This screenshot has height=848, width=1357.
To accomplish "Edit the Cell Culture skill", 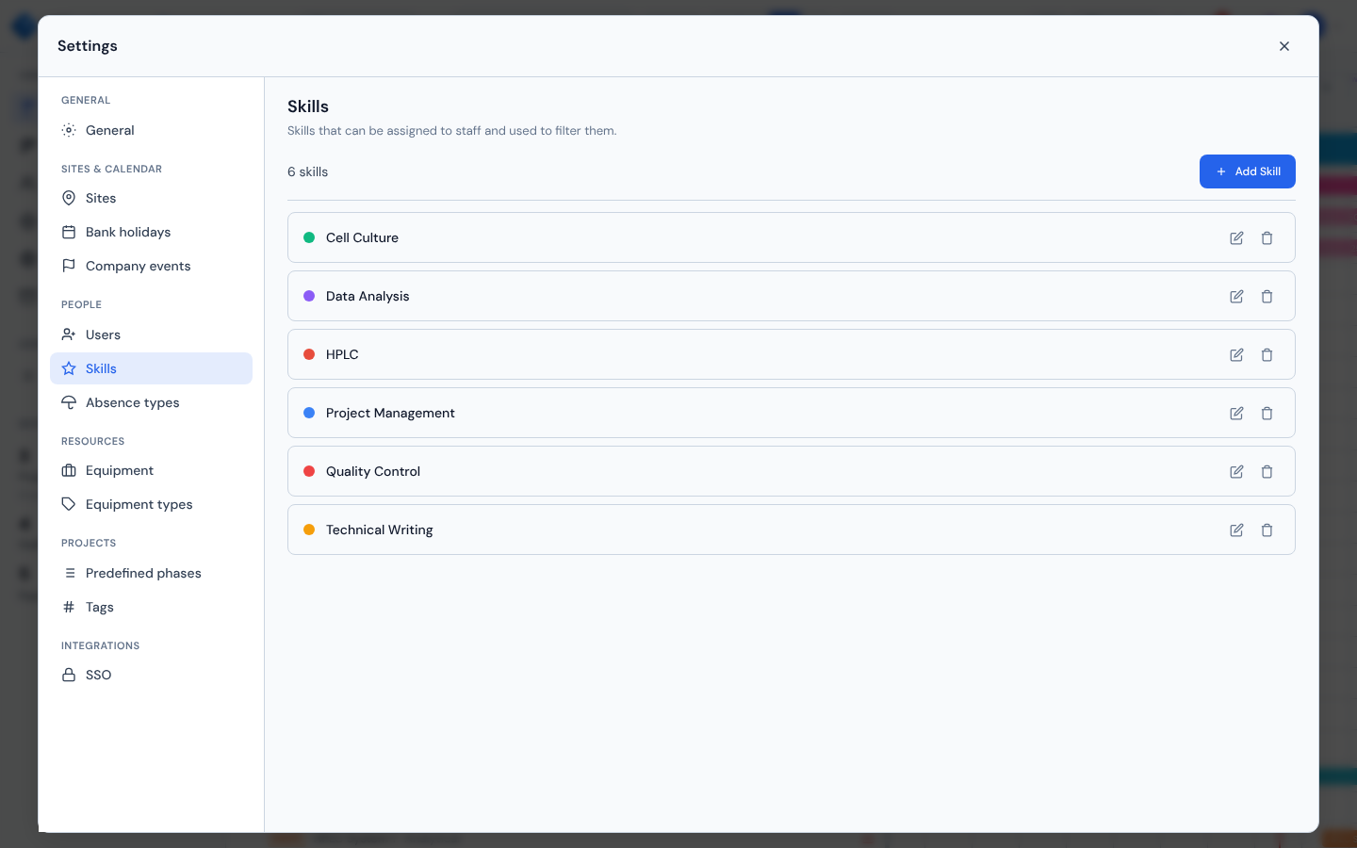I will point(1236,237).
